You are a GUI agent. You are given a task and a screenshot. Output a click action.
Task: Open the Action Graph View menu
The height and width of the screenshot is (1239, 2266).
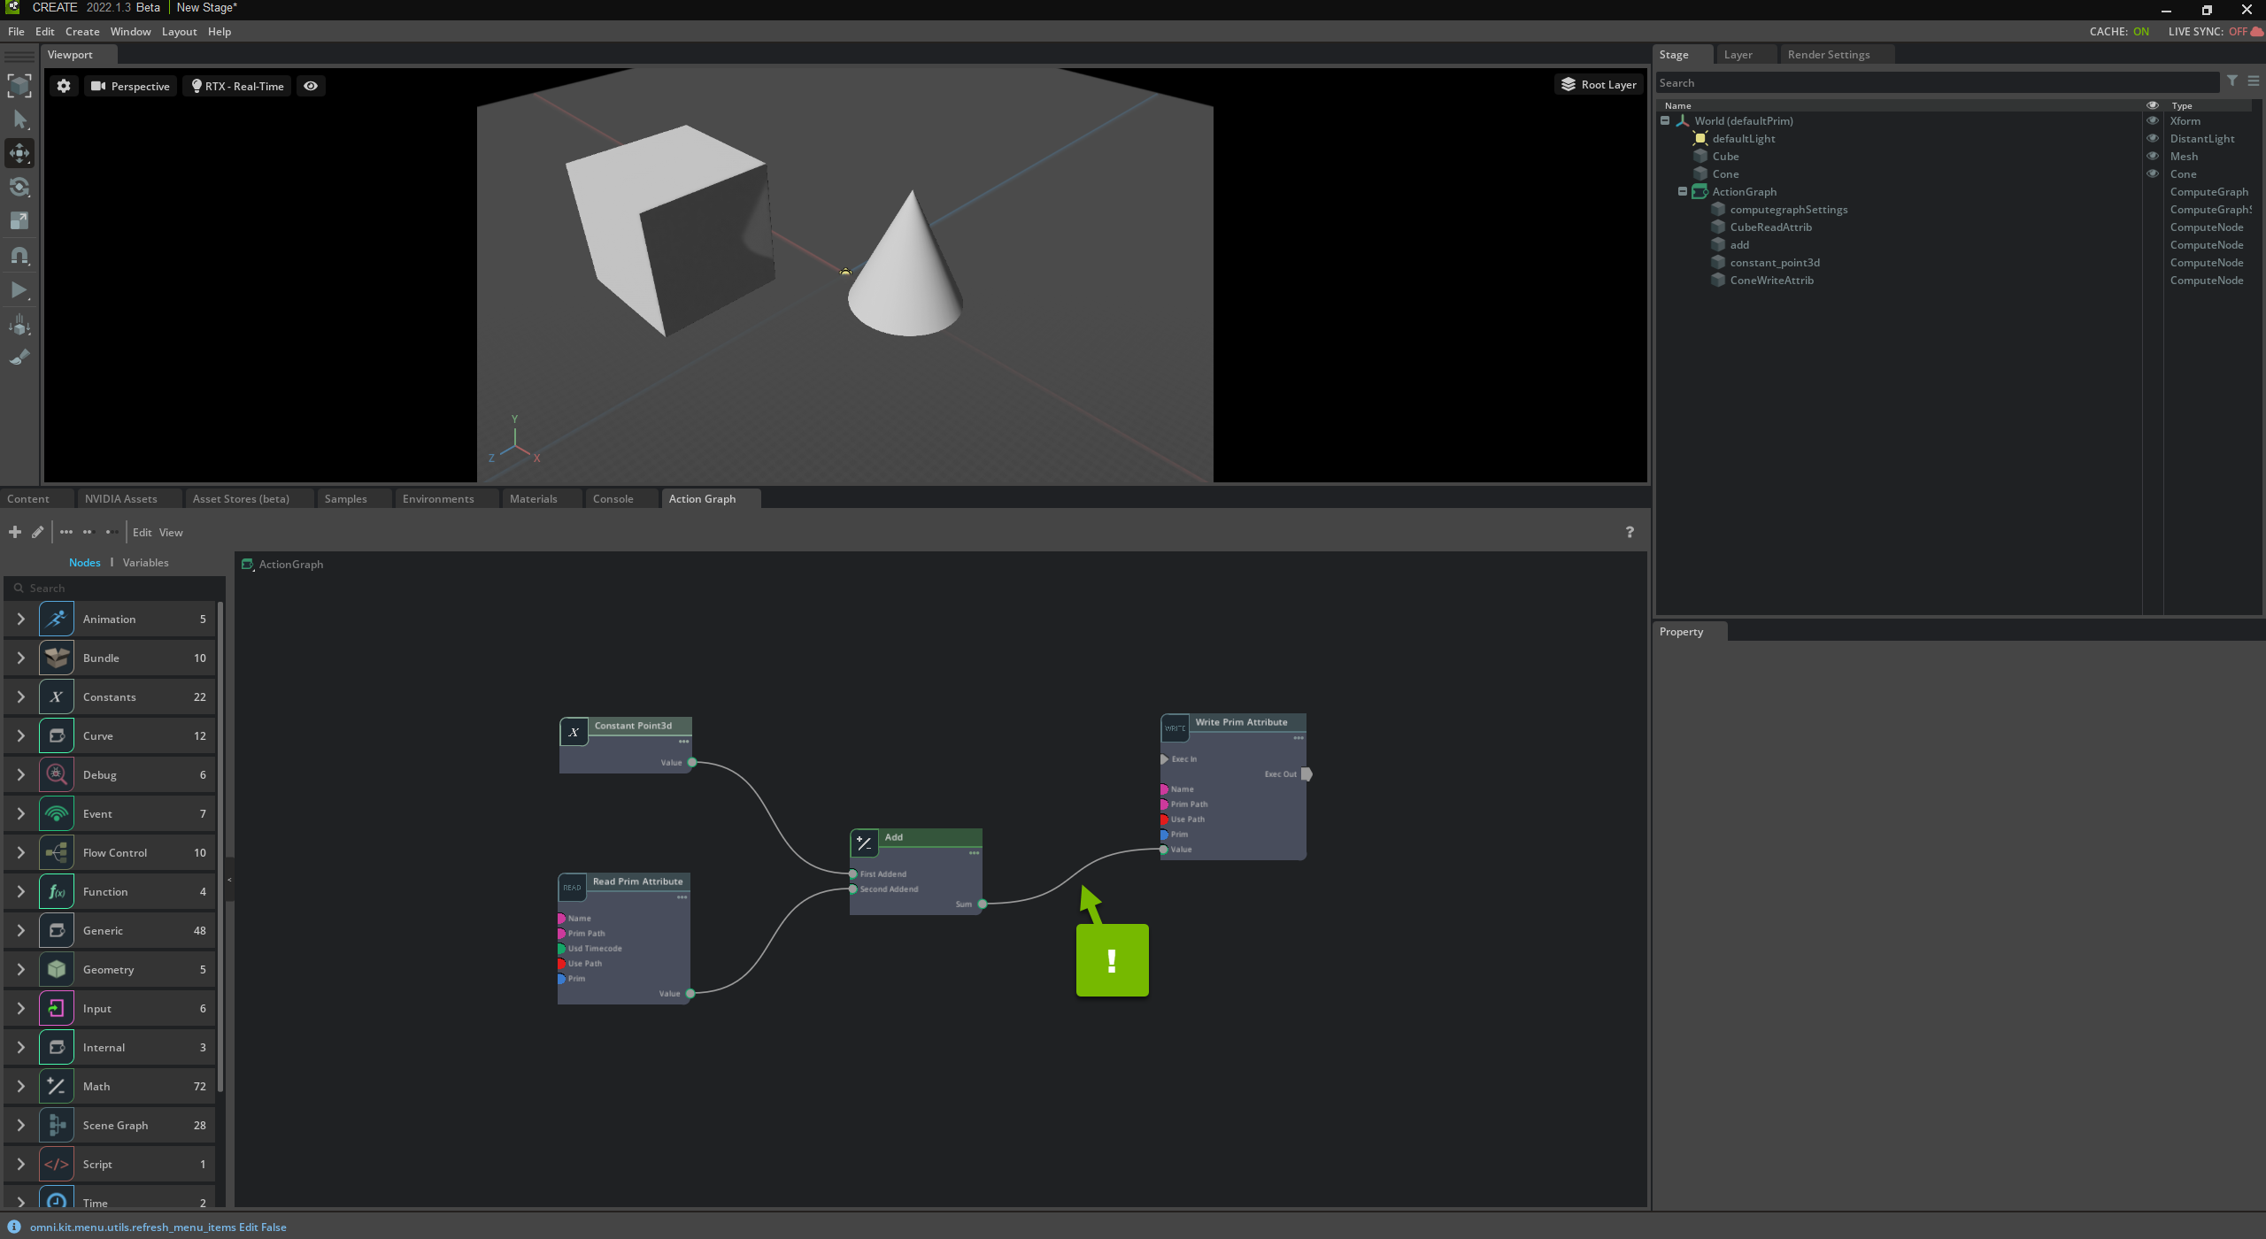coord(171,532)
